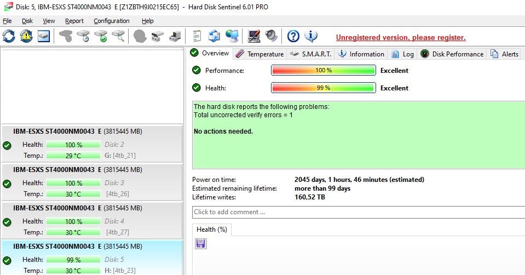Click the refresh-with-warning-triangle toolbar icon
The width and height of the screenshot is (525, 275).
tap(26, 36)
